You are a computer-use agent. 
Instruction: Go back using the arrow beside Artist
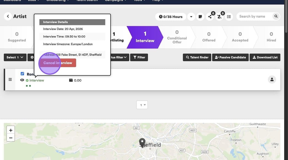tap(8, 16)
